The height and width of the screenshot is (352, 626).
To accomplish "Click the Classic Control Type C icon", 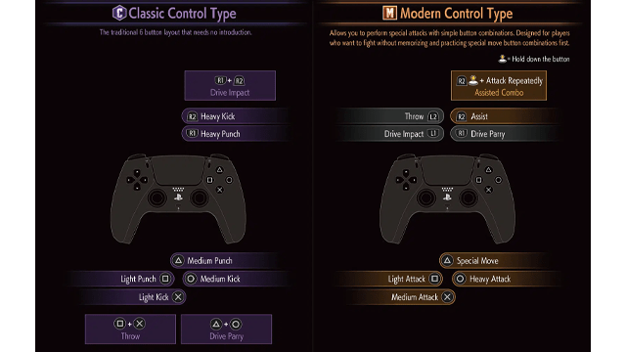I will pos(119,13).
